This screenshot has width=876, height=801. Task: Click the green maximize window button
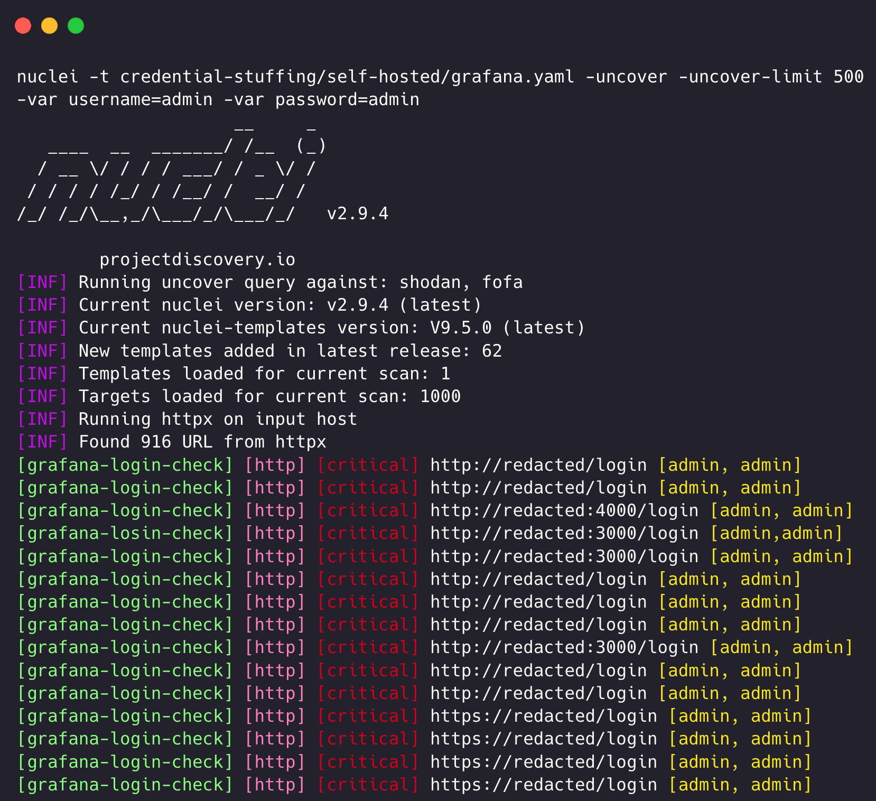point(76,25)
